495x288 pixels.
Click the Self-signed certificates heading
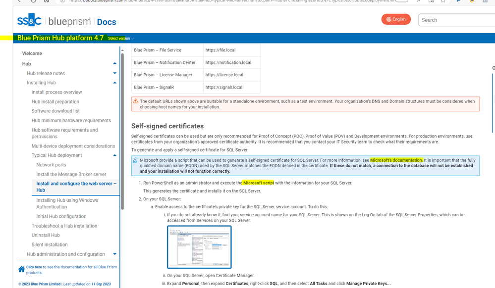coord(167,126)
